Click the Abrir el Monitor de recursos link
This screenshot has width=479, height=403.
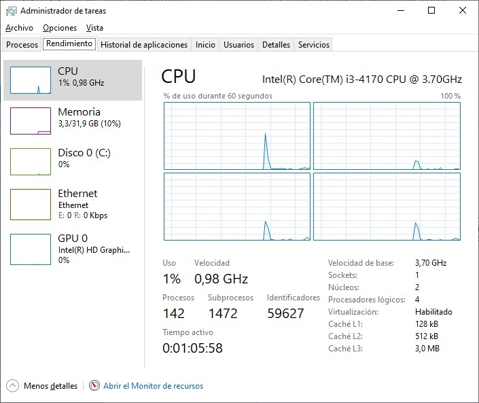pyautogui.click(x=153, y=386)
